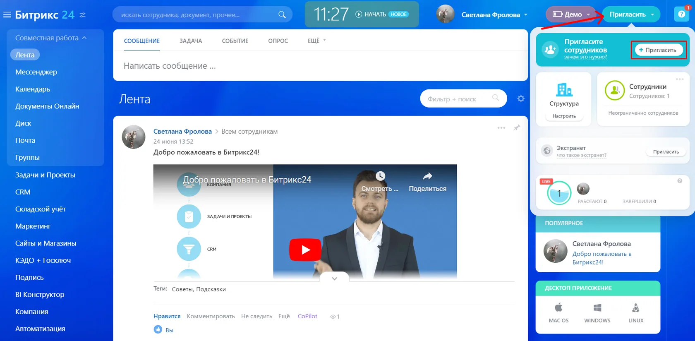
Task: Open the top Пригласить dropdown
Action: pyautogui.click(x=631, y=14)
